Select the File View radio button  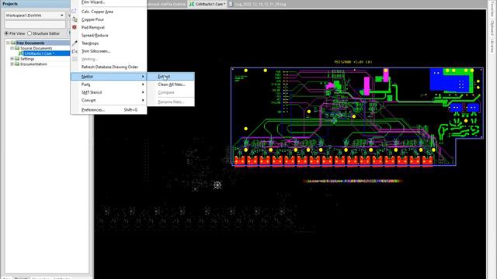[6, 33]
